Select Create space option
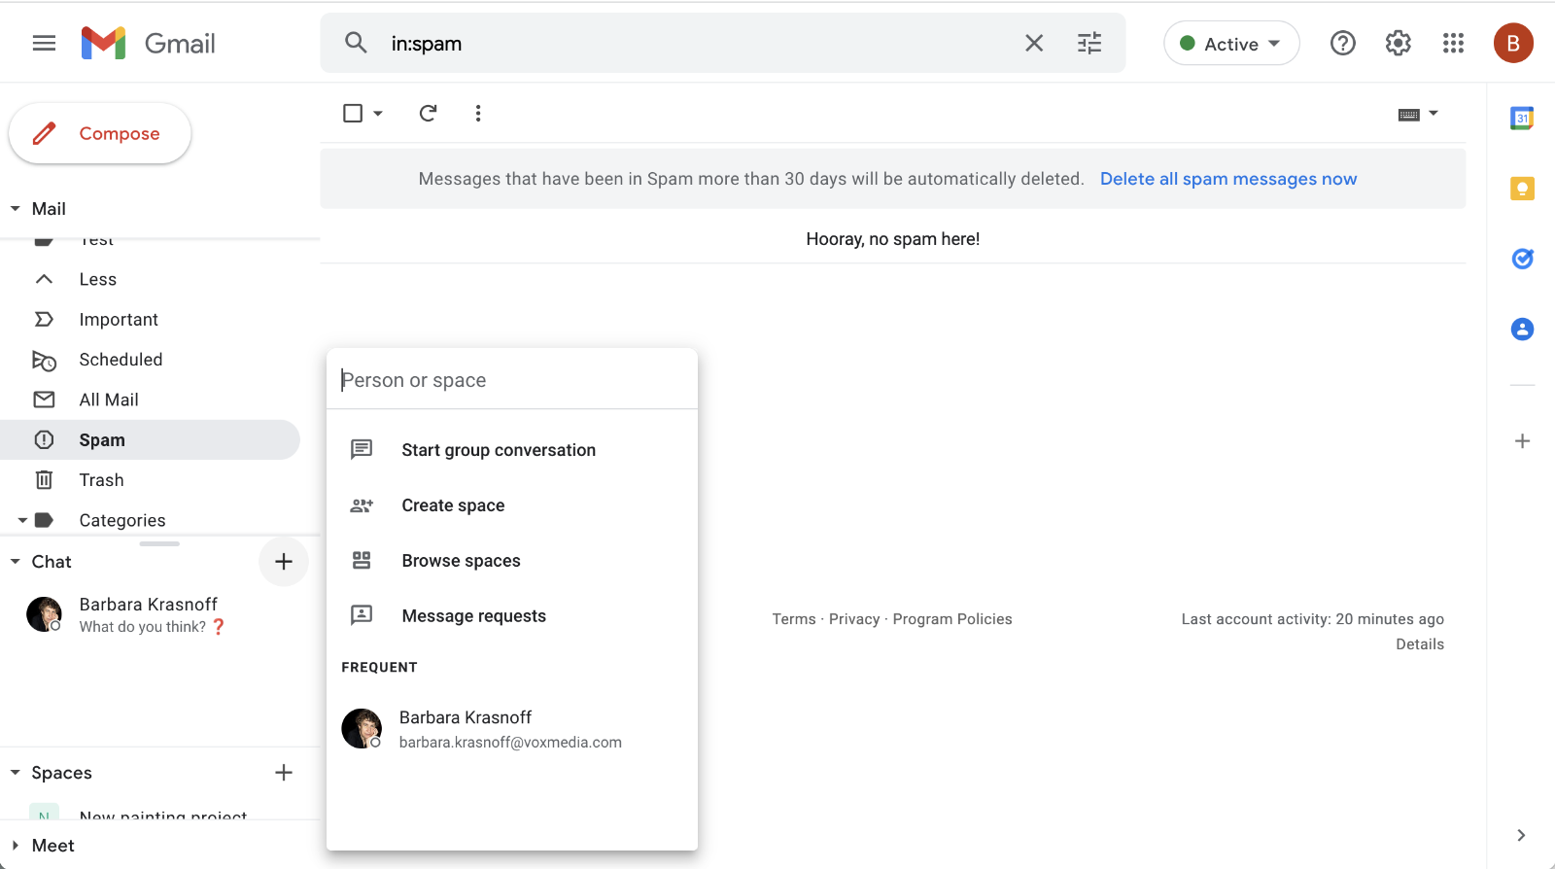 (x=512, y=505)
